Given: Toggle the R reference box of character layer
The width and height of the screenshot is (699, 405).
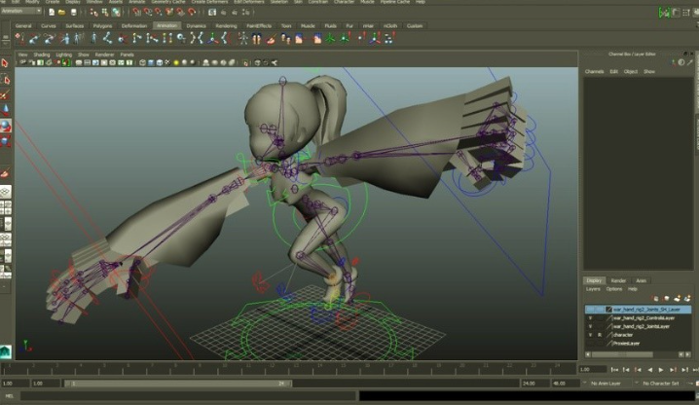Looking at the screenshot, I should [x=600, y=335].
